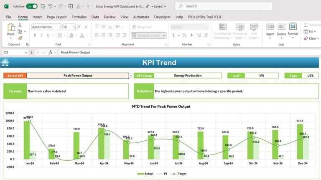Open Format as Table menu

(x=240, y=31)
